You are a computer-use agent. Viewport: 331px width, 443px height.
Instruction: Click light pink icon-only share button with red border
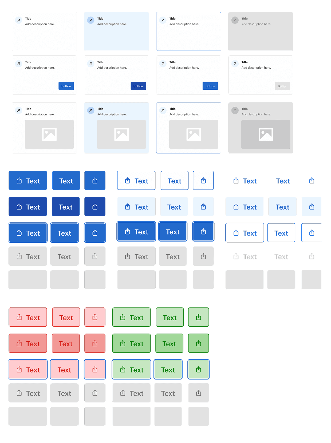pos(95,317)
